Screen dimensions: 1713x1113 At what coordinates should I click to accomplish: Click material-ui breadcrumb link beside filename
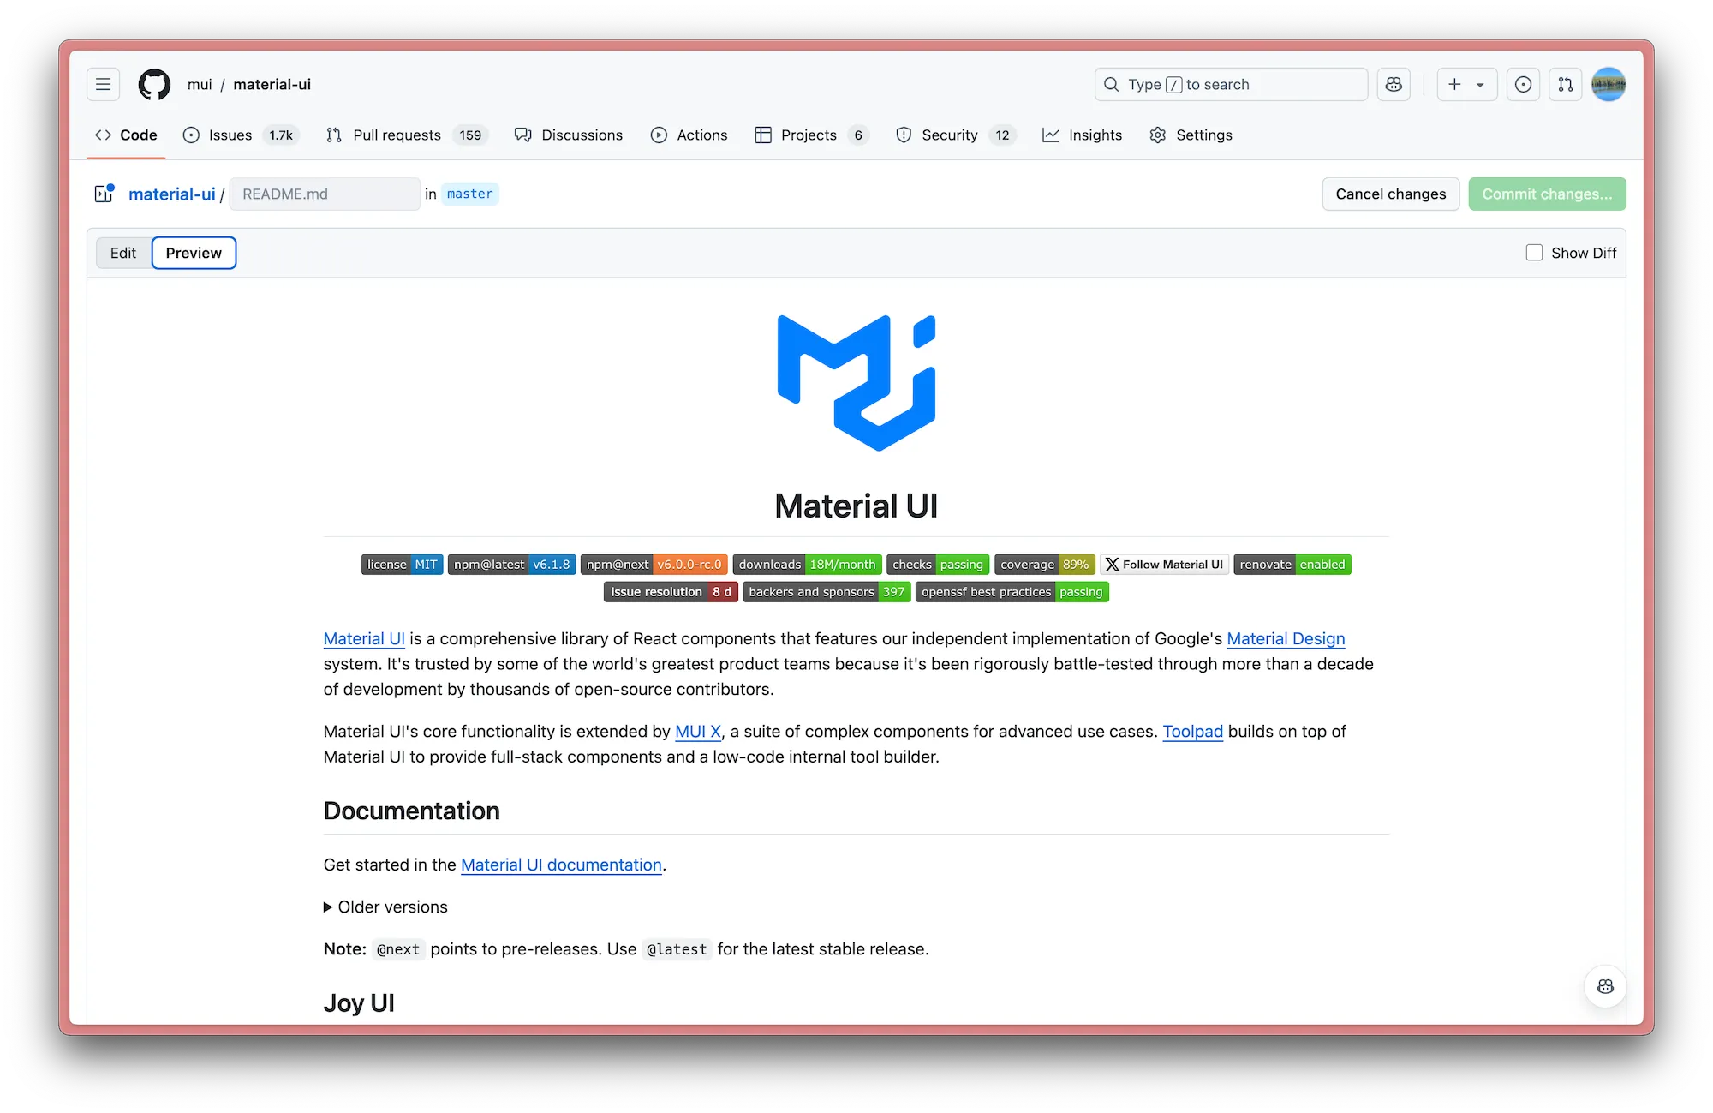tap(171, 194)
